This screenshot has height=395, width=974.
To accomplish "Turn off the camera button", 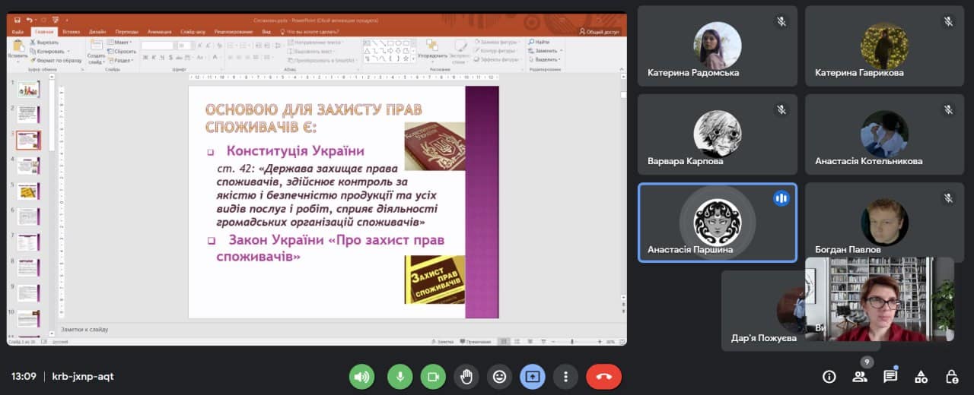I will (x=434, y=376).
